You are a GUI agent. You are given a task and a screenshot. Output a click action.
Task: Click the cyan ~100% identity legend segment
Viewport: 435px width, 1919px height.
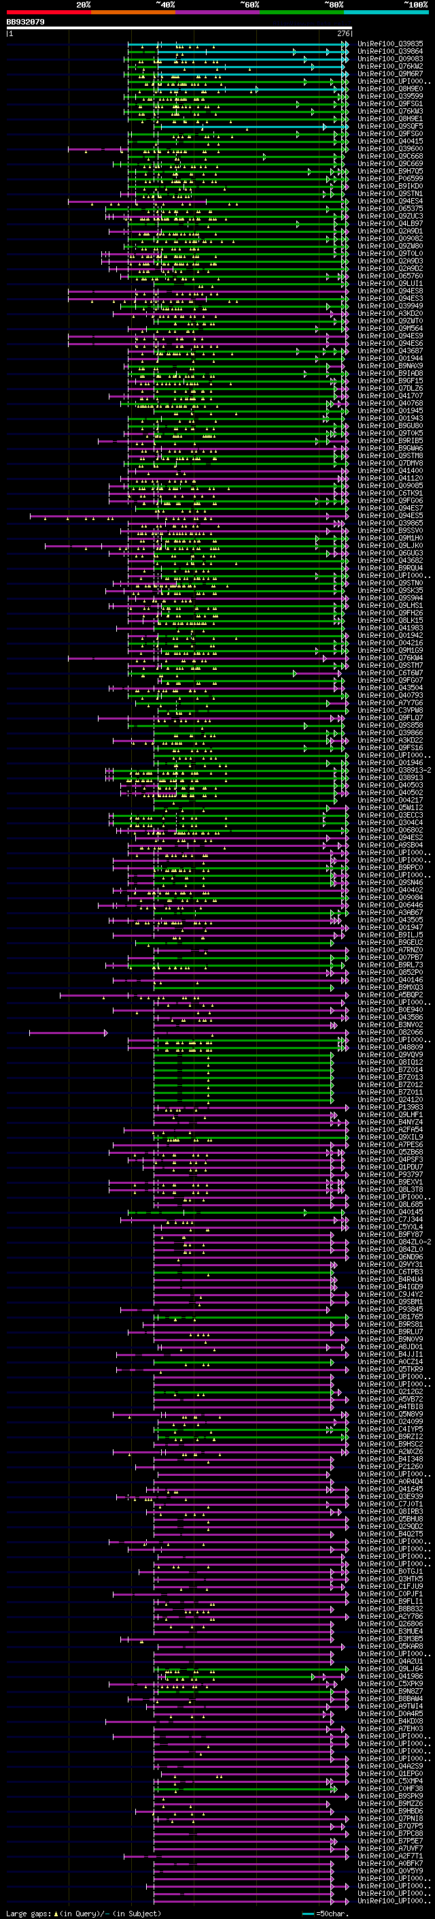click(386, 13)
